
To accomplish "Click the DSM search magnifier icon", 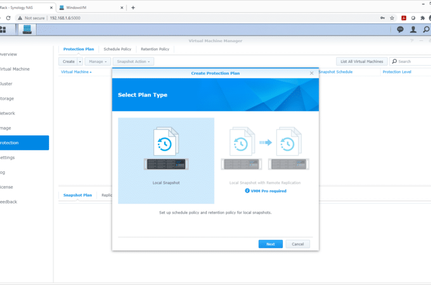I will coord(426,29).
